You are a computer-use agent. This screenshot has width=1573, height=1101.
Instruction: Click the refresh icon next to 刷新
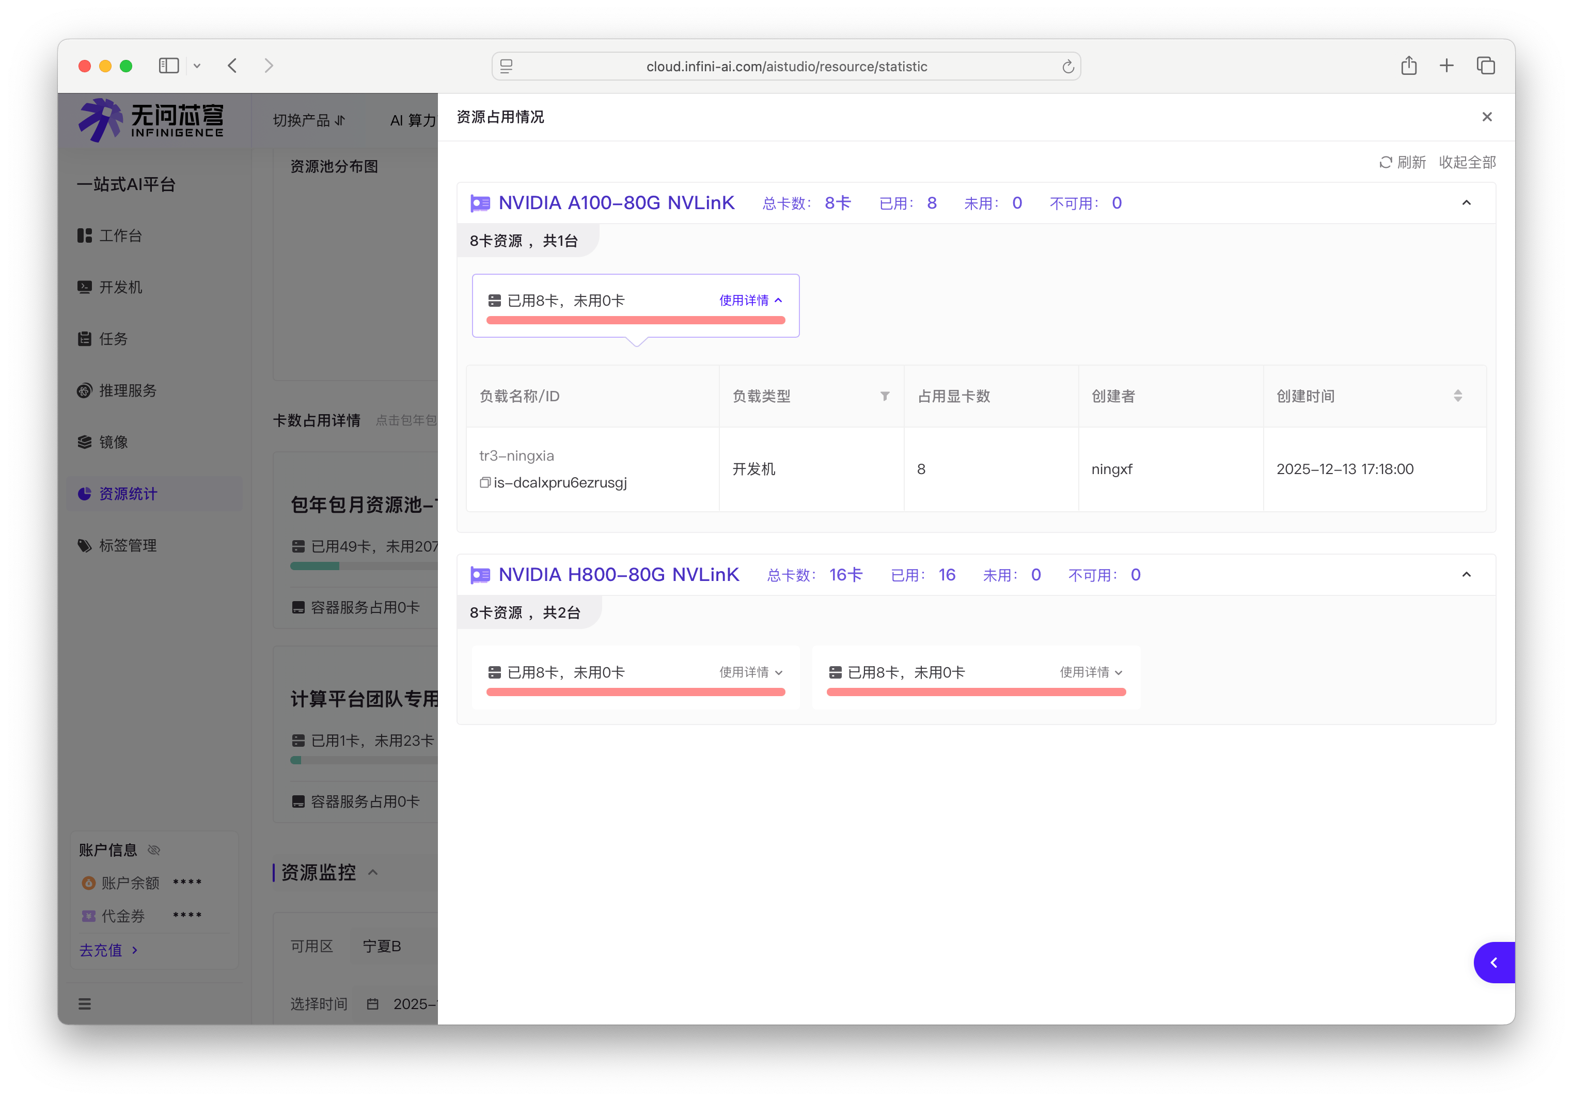[x=1385, y=162]
